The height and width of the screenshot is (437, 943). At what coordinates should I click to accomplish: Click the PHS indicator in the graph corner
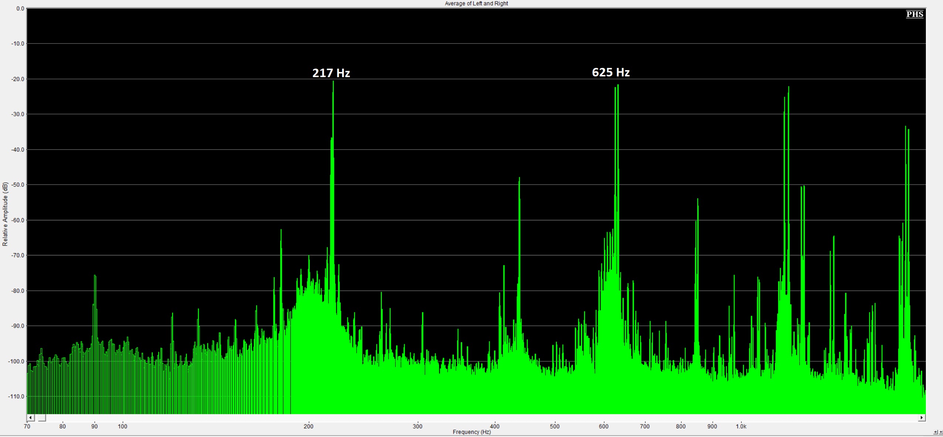click(x=915, y=14)
